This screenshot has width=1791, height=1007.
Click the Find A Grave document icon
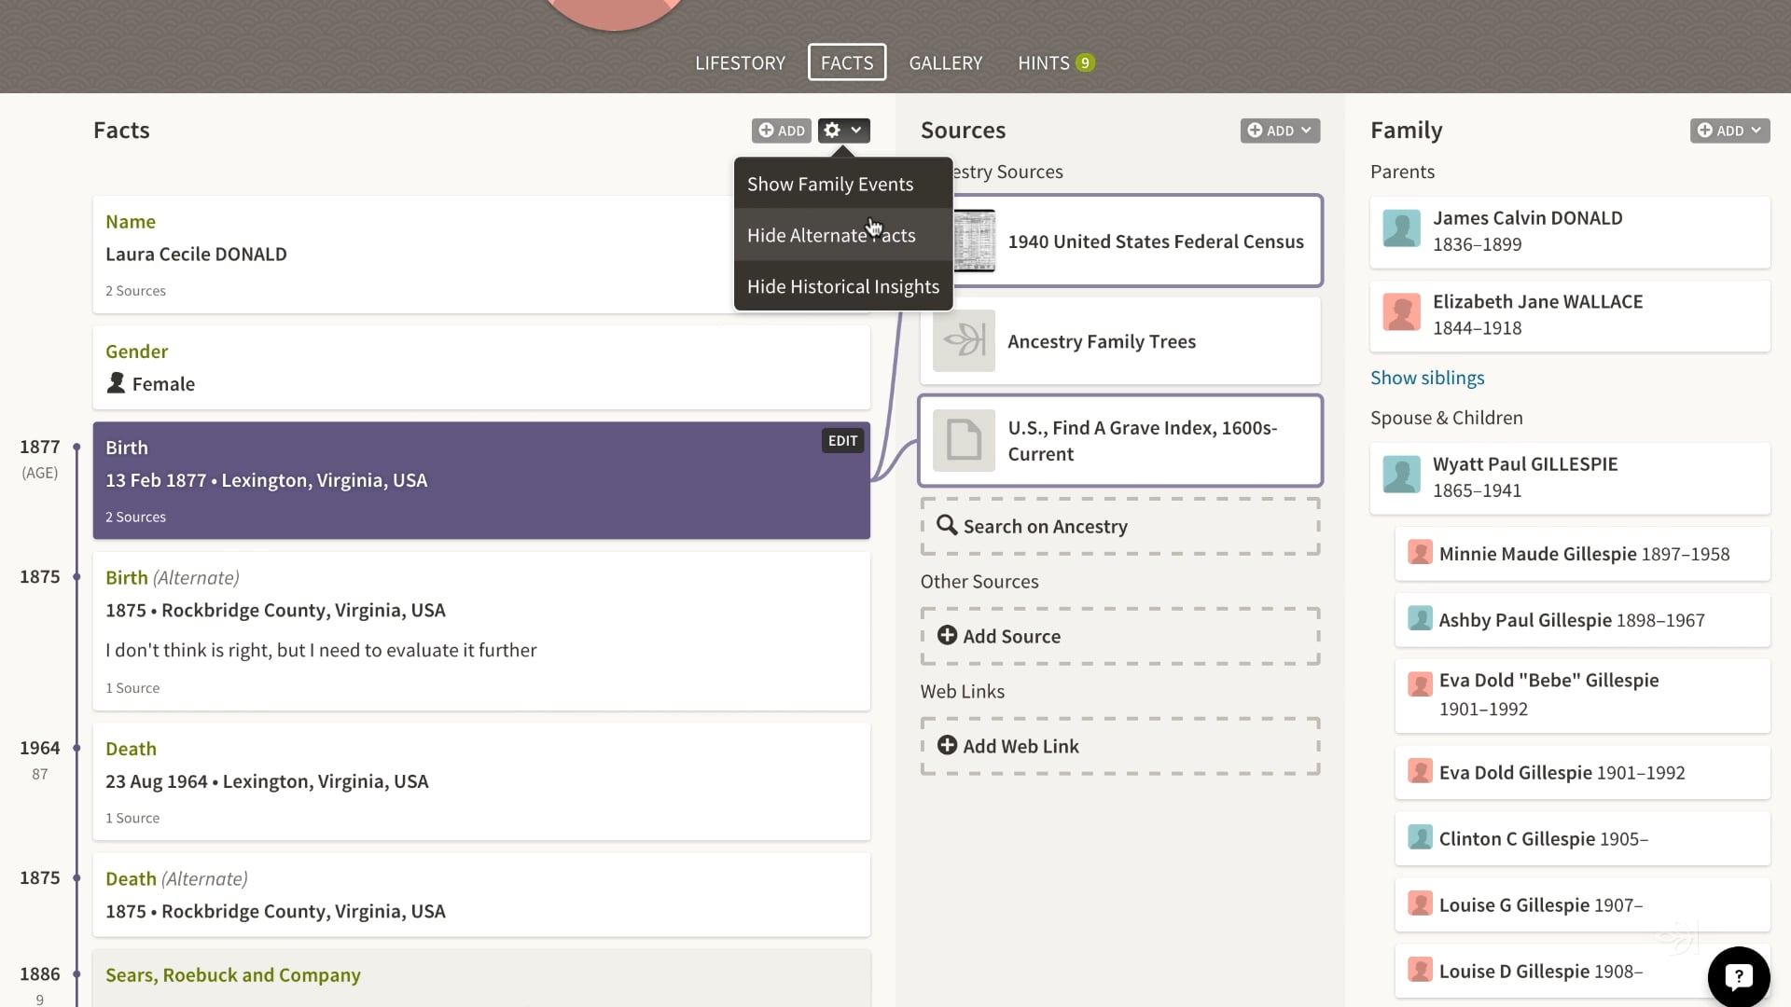point(964,440)
